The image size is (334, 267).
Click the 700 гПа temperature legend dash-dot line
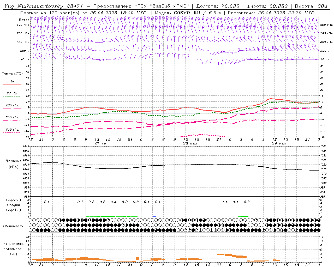click(12, 121)
